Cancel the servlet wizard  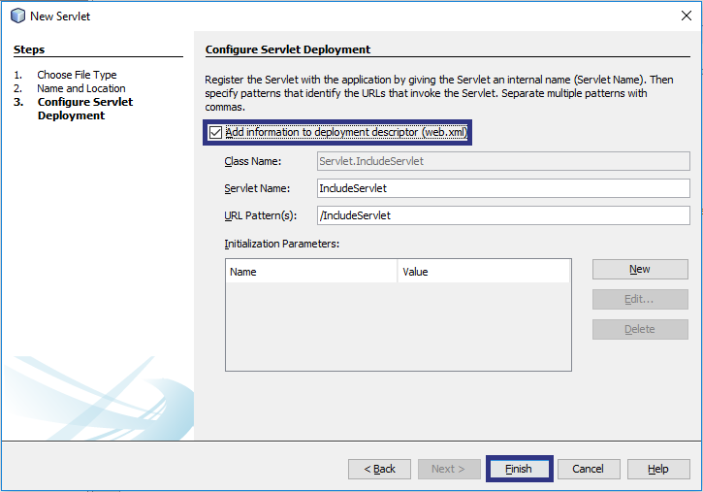coord(588,469)
